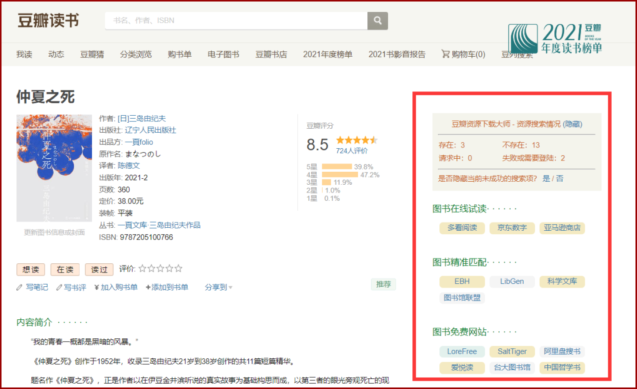This screenshot has height=389, width=637.
Task: Rate the book with the first star
Action: click(143, 268)
